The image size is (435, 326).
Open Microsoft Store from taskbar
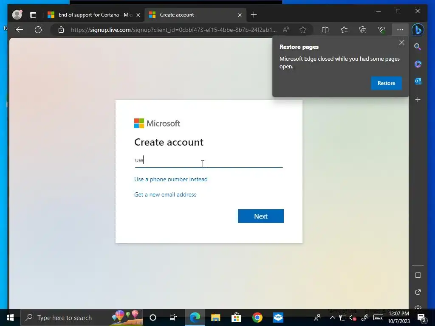click(236, 318)
